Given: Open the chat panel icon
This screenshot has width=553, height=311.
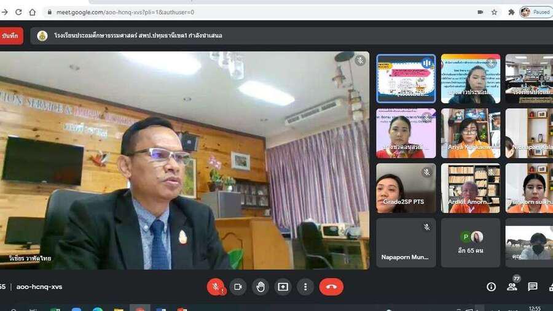Looking at the screenshot, I should (533, 286).
